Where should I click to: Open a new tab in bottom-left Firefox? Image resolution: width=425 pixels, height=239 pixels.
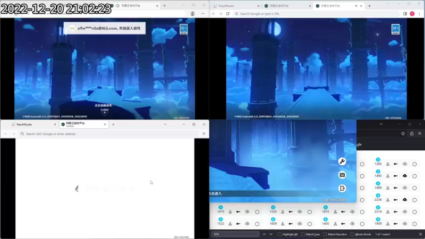click(x=113, y=124)
